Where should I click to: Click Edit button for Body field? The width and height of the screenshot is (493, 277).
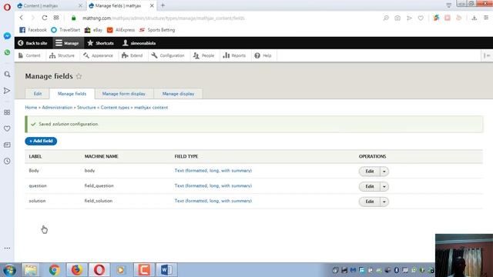pyautogui.click(x=370, y=171)
